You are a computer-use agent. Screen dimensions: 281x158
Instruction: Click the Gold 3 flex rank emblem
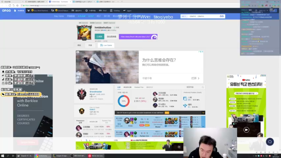[82, 111]
